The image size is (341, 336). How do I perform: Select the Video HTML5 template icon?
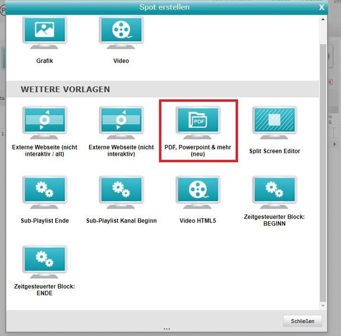(x=198, y=192)
